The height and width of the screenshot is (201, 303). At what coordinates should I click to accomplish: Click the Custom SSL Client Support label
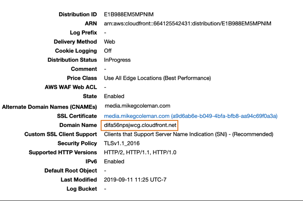tap(61, 134)
